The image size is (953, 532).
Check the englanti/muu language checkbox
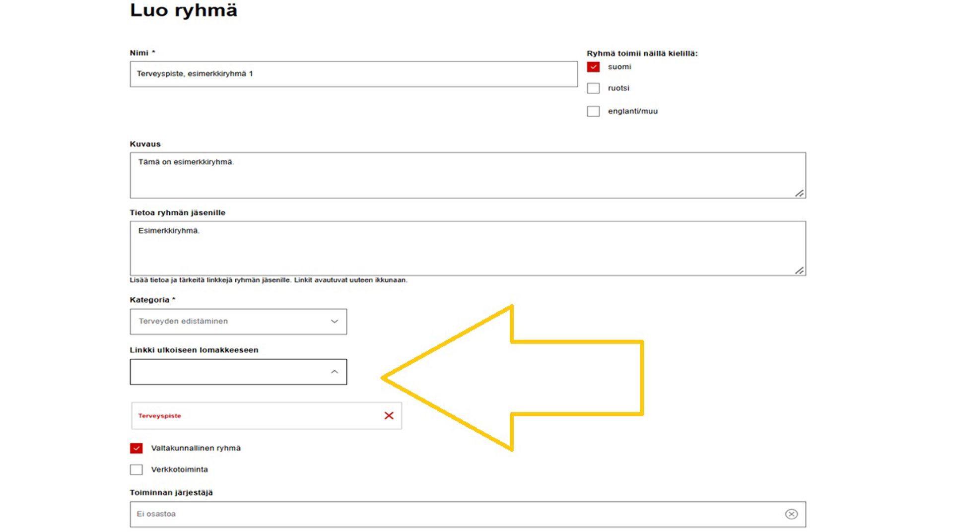593,111
